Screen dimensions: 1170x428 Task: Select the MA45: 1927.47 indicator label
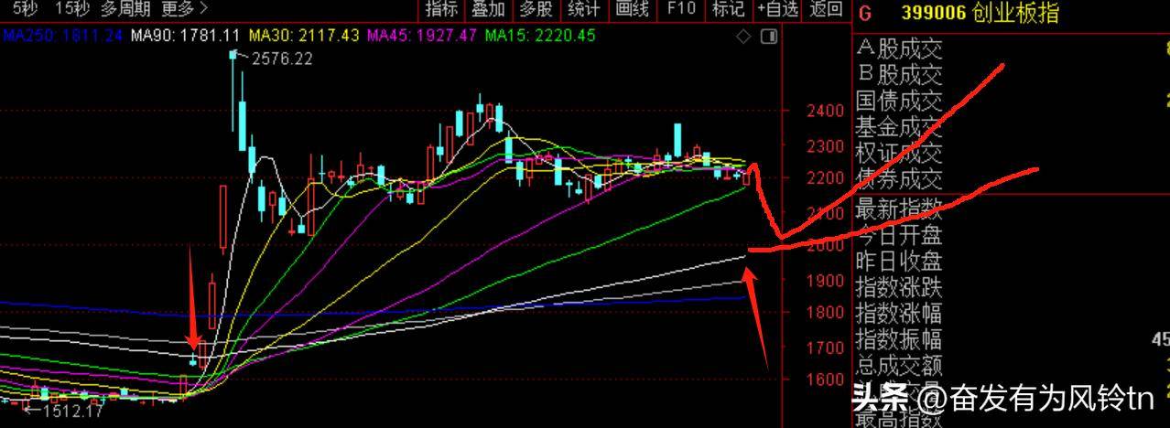[x=422, y=36]
